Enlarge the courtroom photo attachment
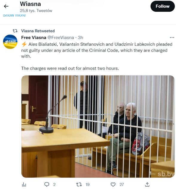This screenshot has height=189, width=176. tap(98, 126)
